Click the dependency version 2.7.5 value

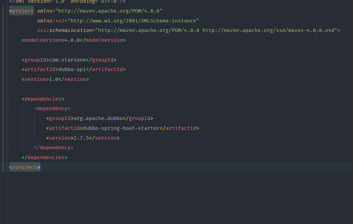pyautogui.click(x=81, y=138)
